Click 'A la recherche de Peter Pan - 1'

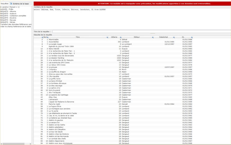tap(62, 51)
